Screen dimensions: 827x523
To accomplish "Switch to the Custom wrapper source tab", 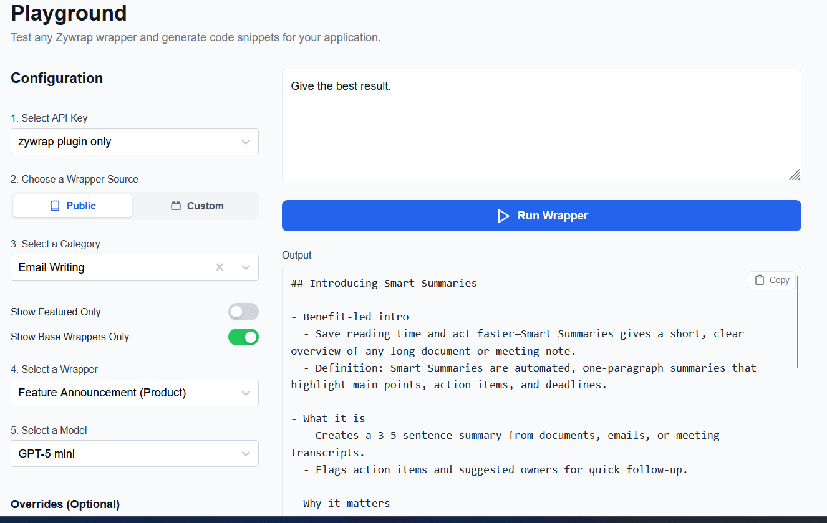I will (196, 205).
